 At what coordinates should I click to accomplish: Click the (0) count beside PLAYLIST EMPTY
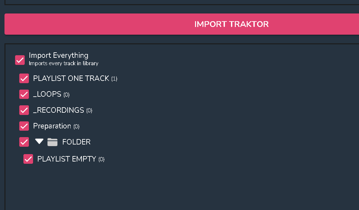click(101, 159)
